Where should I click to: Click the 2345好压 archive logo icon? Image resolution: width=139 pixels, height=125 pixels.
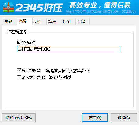[x=8, y=7]
